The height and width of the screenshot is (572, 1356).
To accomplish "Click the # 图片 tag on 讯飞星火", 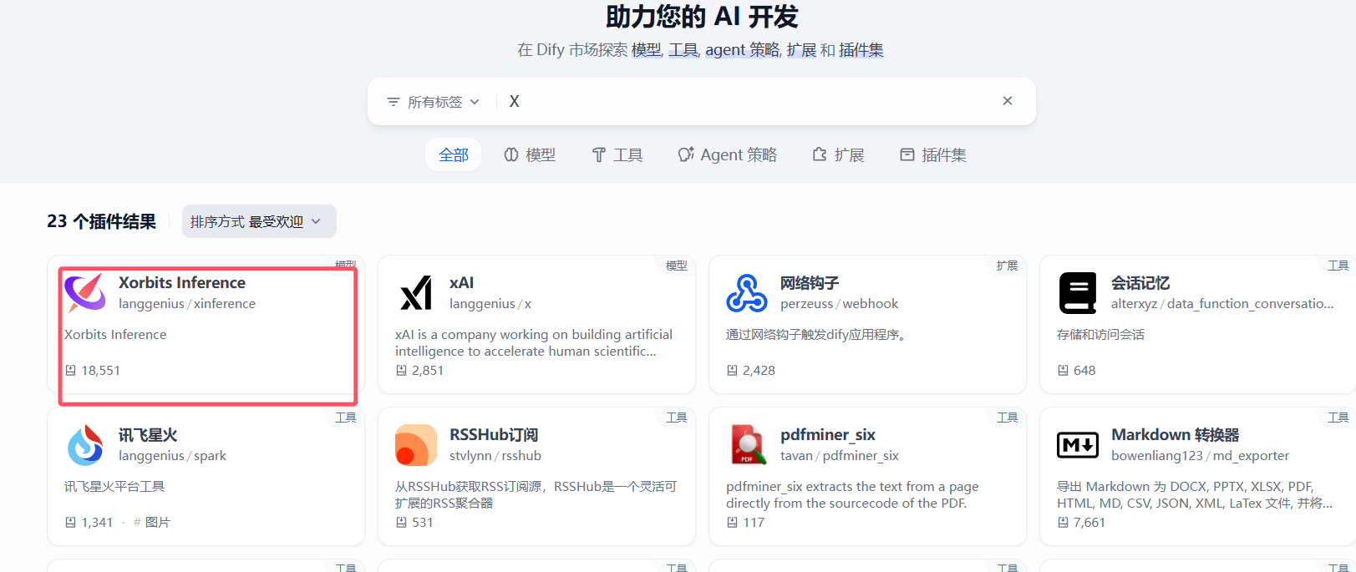I will click(152, 522).
